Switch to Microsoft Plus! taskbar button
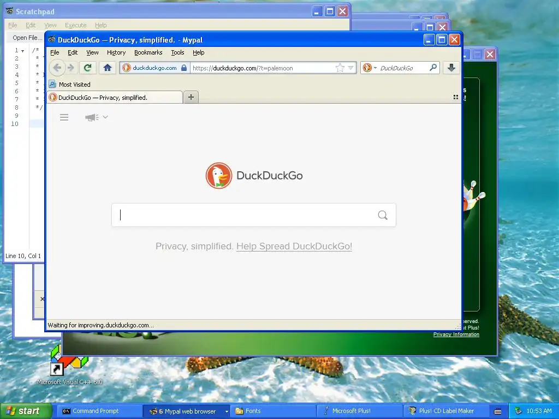Viewport: 559px width, 419px height. pos(359,411)
